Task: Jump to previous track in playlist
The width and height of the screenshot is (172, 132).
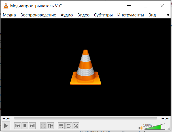Action: point(18,126)
